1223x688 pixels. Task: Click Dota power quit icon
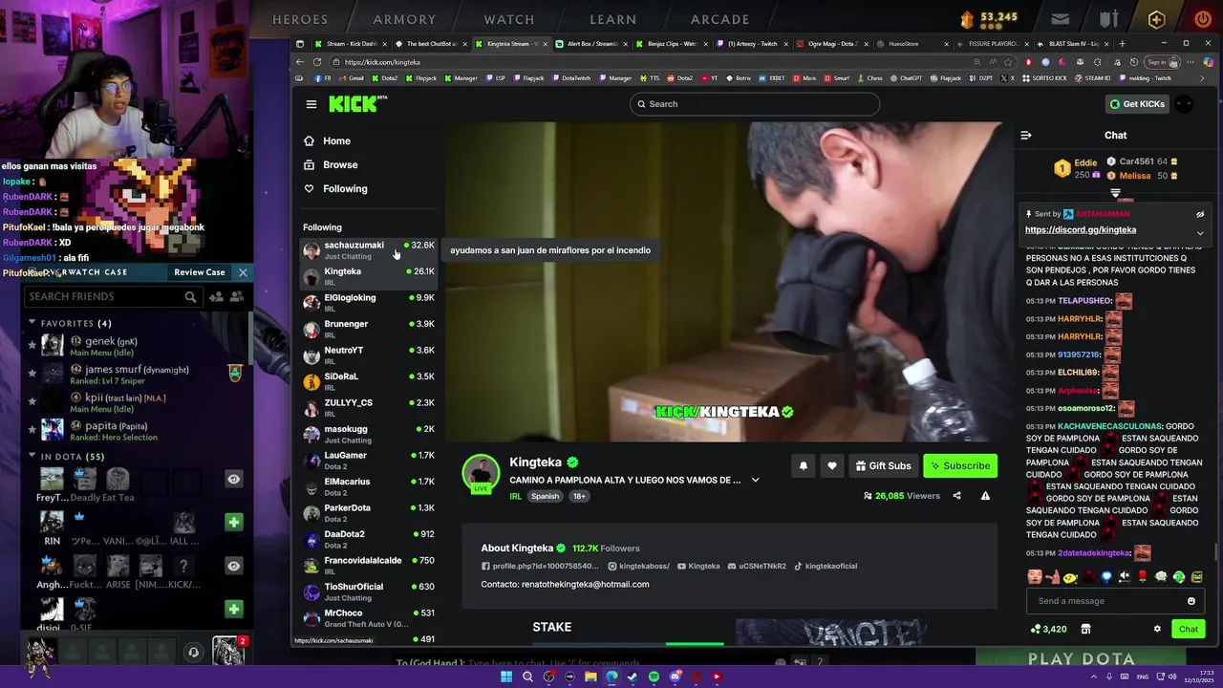[1202, 18]
